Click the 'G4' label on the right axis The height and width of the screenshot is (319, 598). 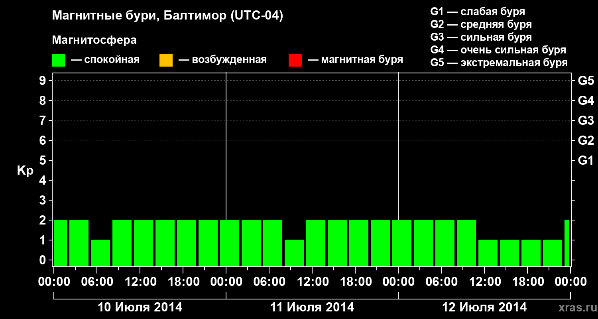(586, 100)
